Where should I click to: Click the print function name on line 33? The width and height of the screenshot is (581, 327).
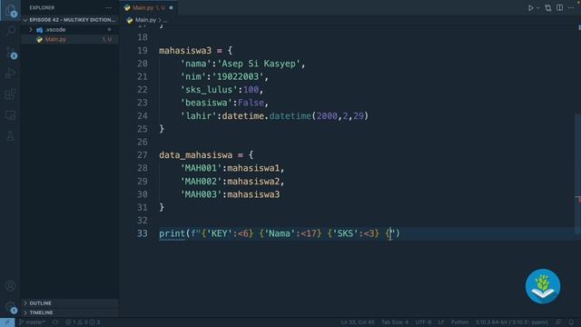(x=172, y=233)
